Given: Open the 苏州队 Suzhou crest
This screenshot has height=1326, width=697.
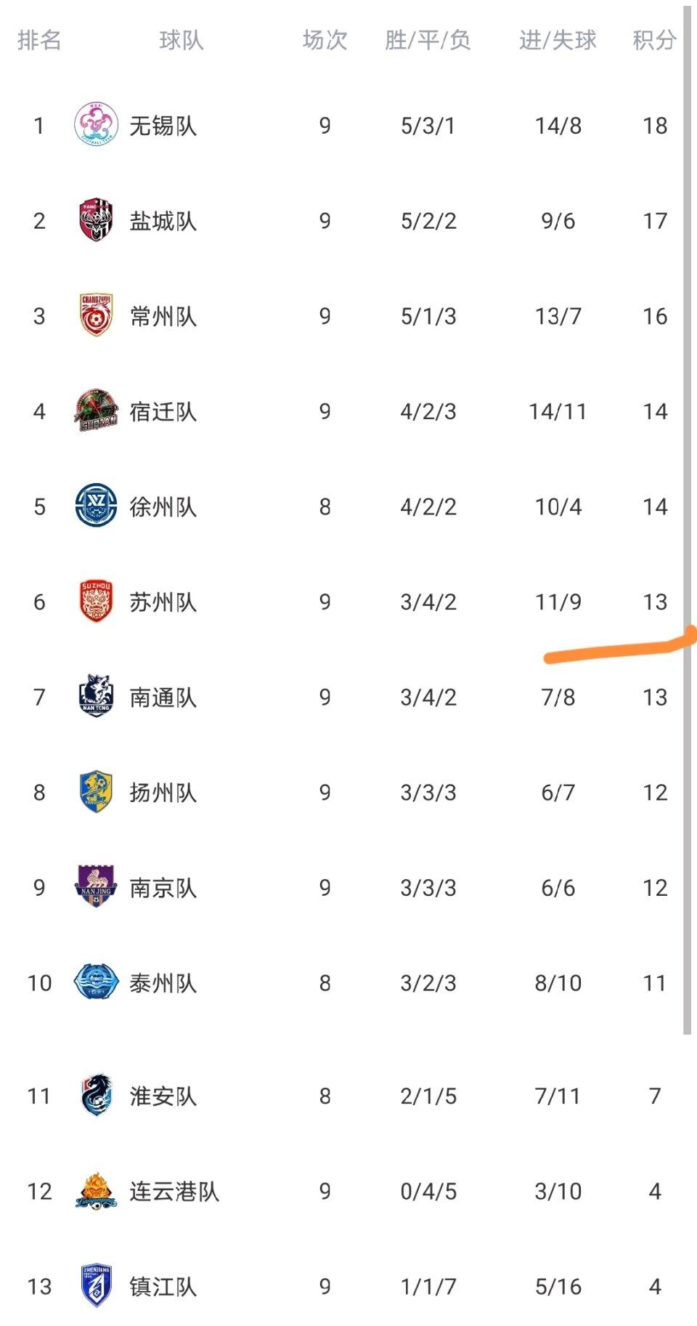Looking at the screenshot, I should click(96, 601).
